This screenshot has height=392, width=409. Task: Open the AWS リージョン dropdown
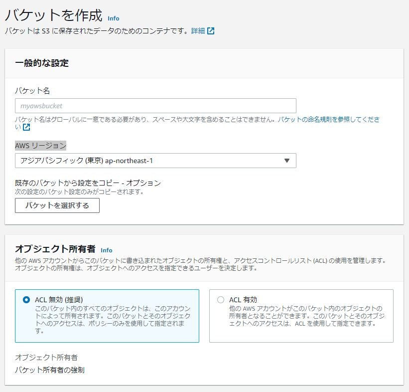coord(155,161)
